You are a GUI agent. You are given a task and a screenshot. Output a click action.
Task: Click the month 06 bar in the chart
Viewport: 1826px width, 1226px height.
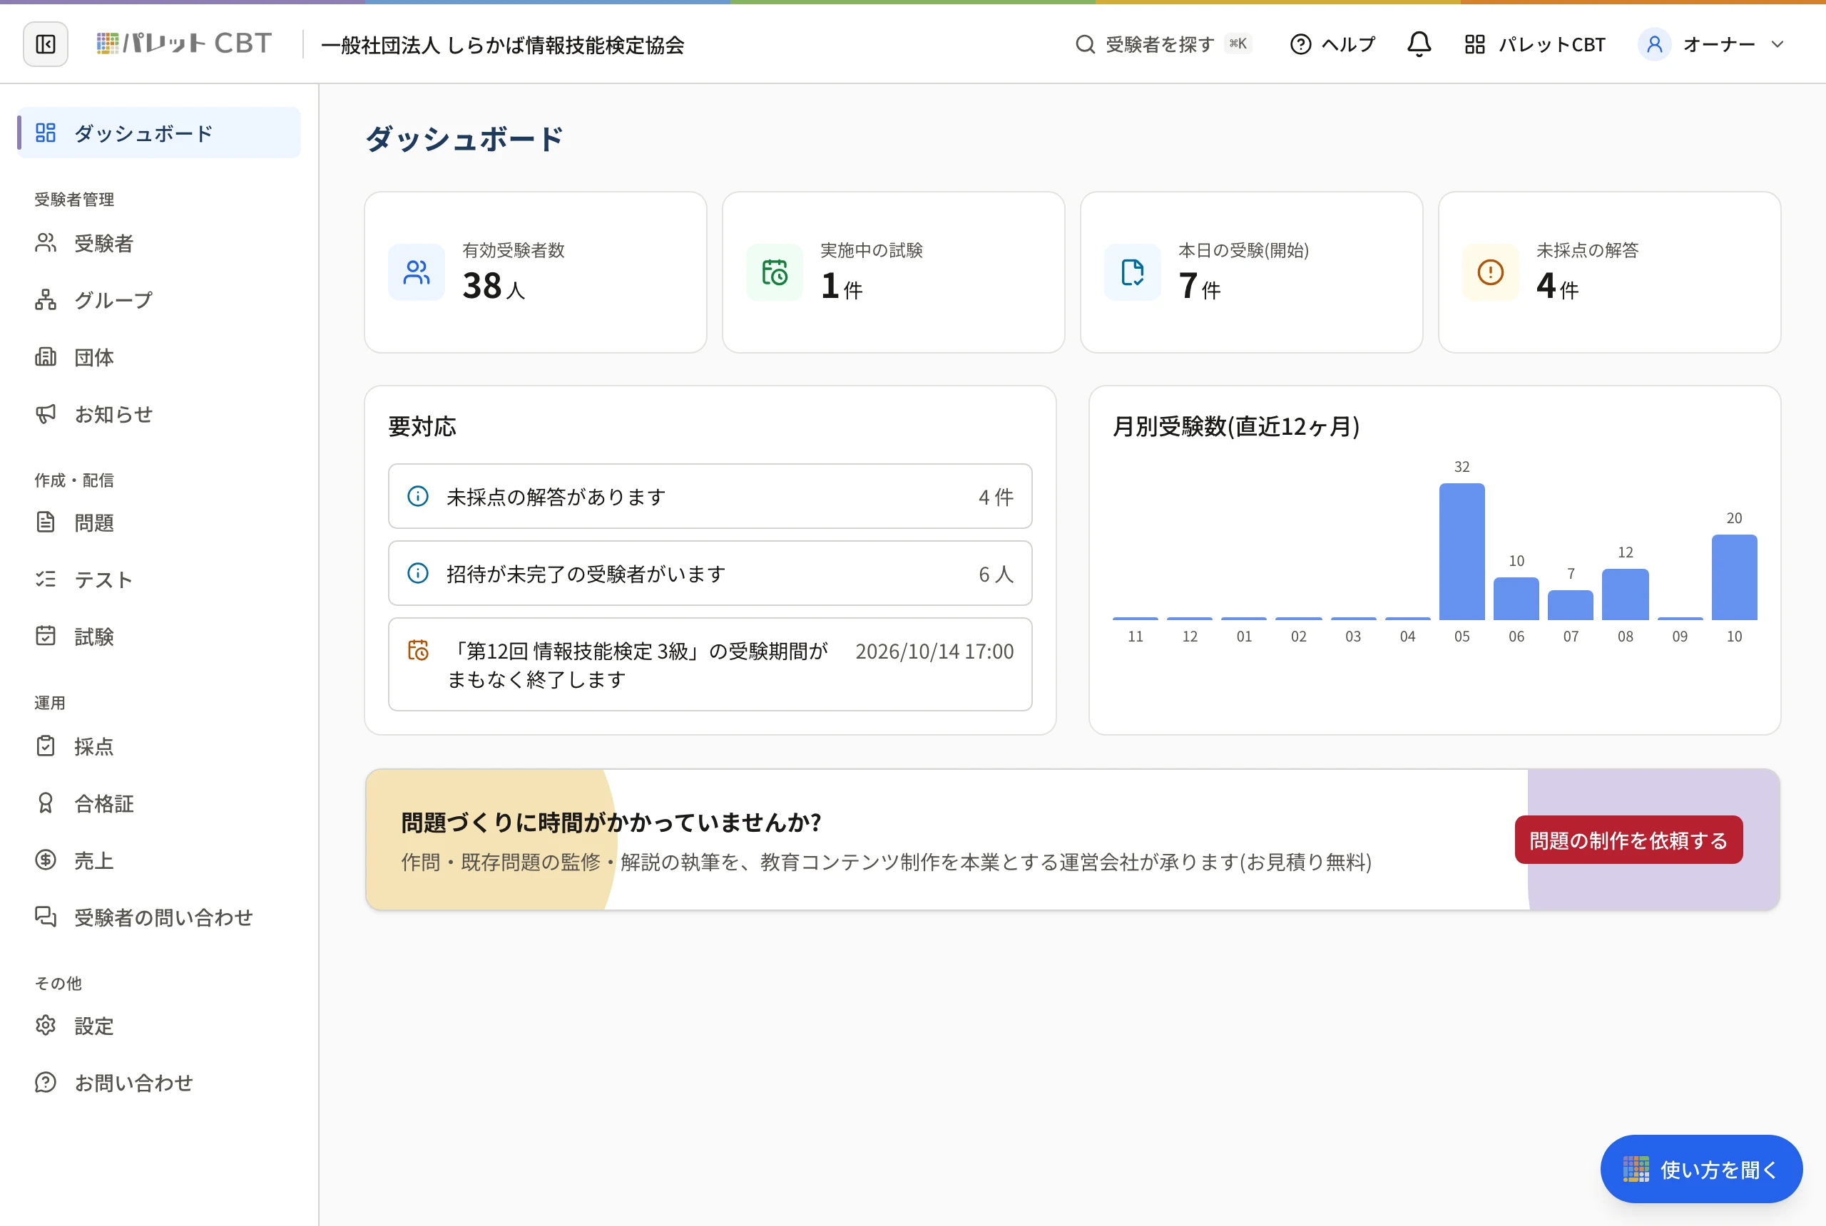[1516, 599]
